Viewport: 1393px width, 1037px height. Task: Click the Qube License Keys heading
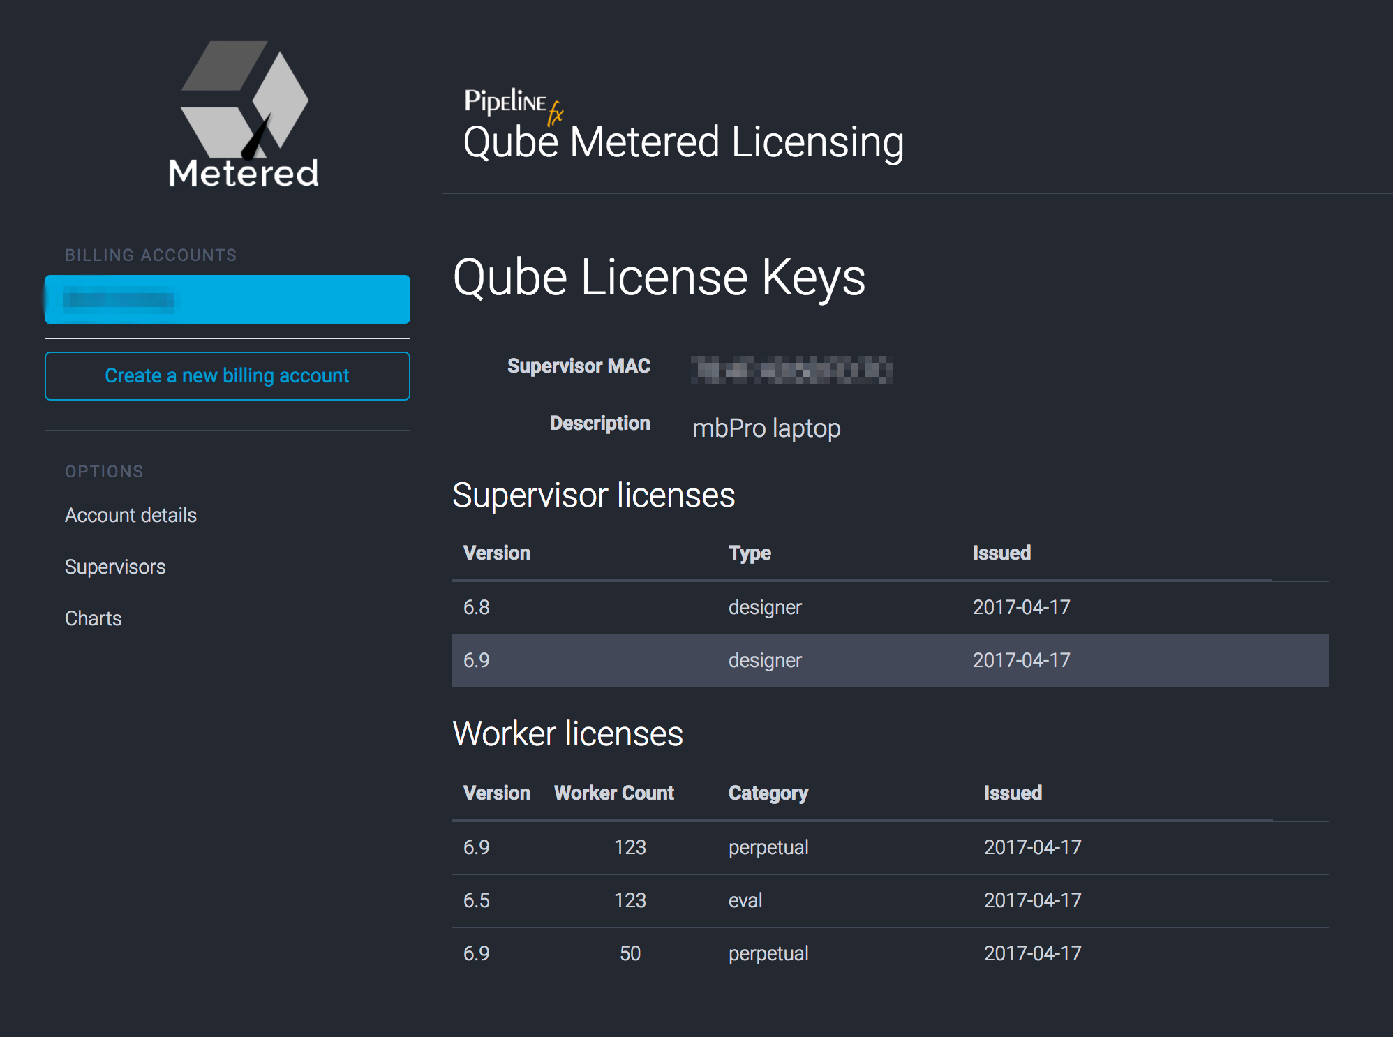point(659,278)
